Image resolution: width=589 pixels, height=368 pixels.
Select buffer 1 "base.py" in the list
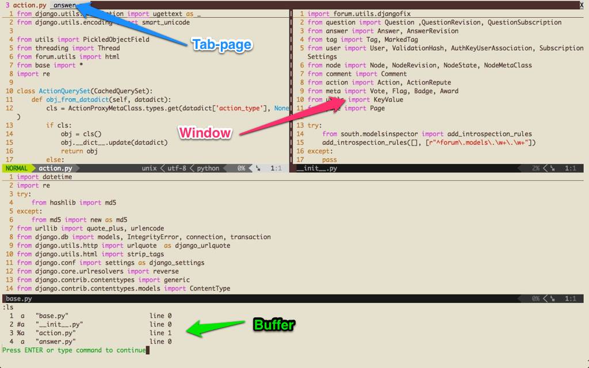coord(90,316)
